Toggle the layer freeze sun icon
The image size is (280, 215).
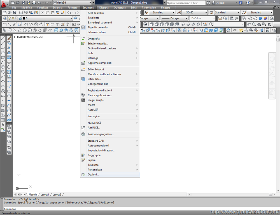point(13,18)
